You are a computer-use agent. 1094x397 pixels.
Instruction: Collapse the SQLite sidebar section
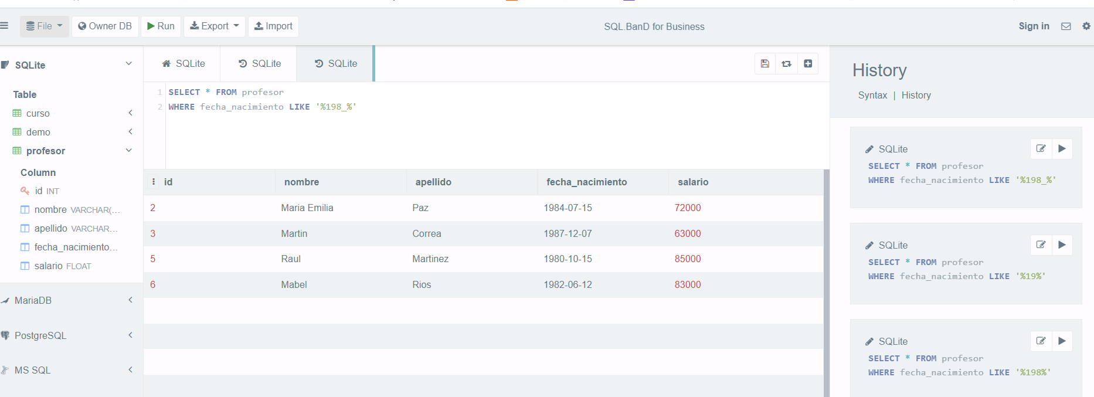[129, 64]
